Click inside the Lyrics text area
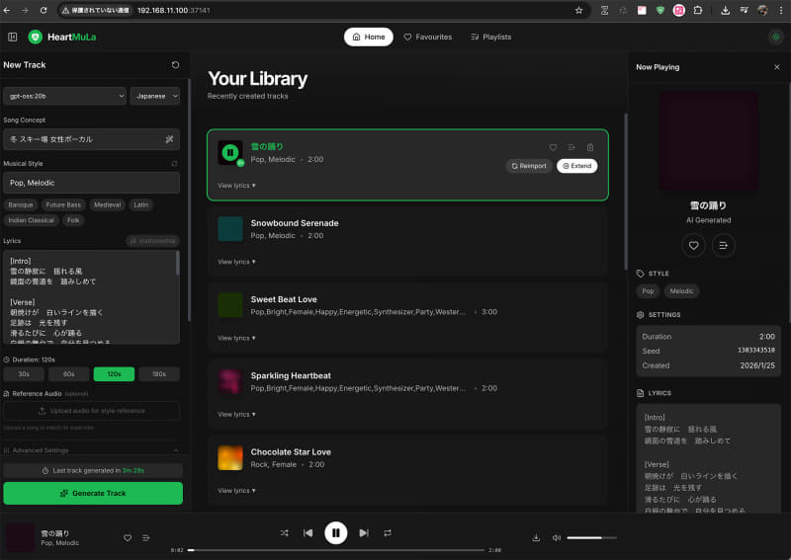The height and width of the screenshot is (560, 791). tap(91, 297)
